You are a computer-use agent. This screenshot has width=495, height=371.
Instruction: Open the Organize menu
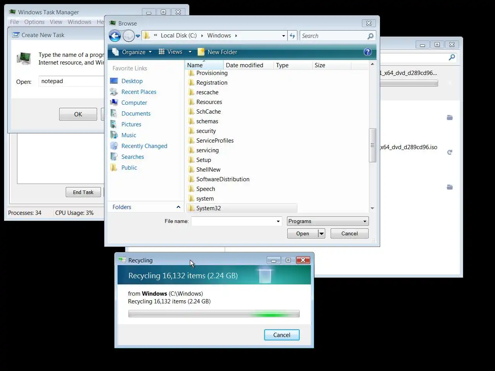[x=132, y=52]
